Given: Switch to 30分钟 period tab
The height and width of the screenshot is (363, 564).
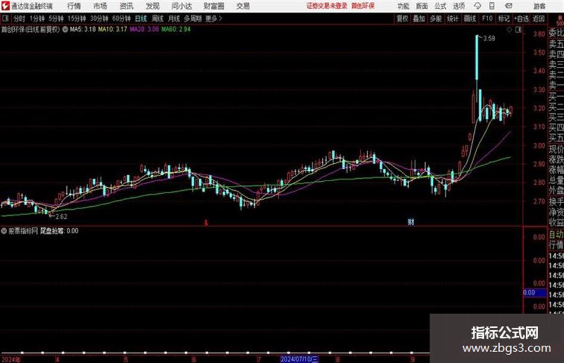Looking at the screenshot, I should point(99,18).
